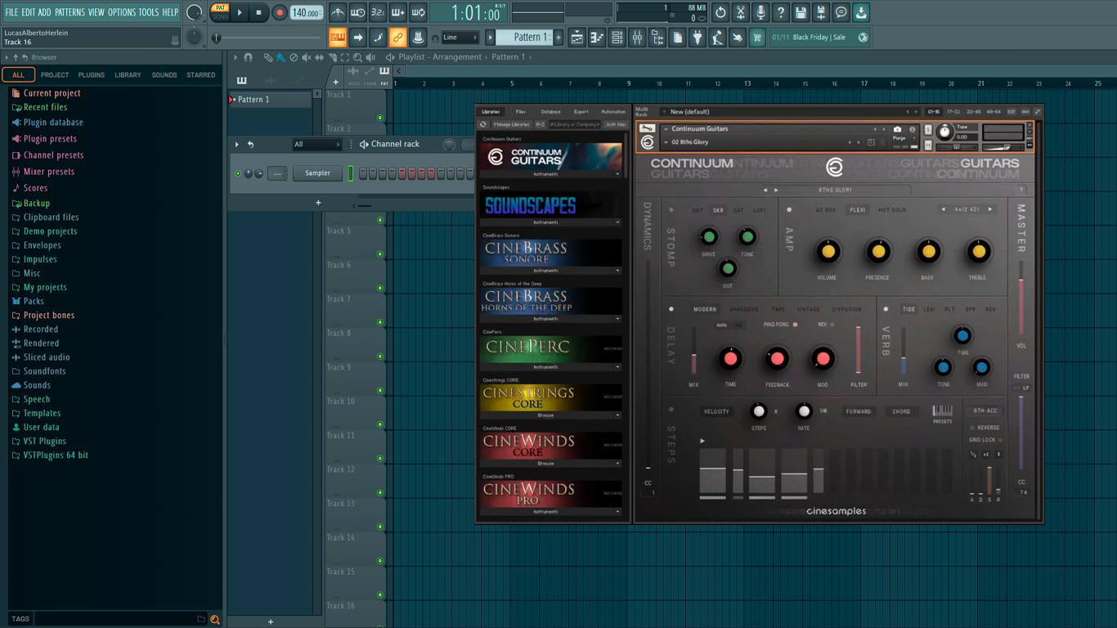Select the PLEXI amp model

click(857, 210)
